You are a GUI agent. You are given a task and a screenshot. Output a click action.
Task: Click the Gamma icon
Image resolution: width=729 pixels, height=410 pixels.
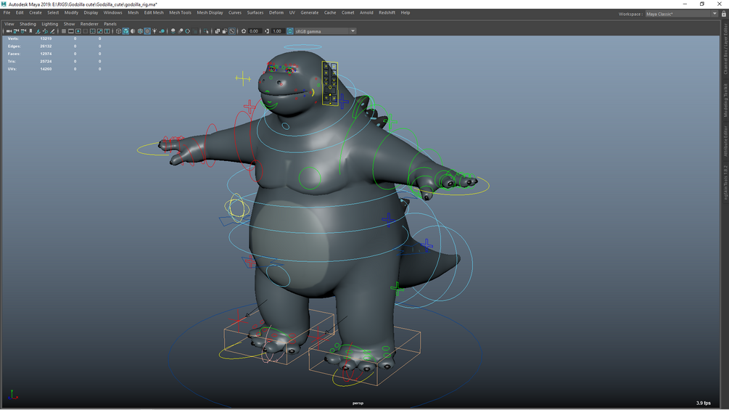tap(267, 31)
